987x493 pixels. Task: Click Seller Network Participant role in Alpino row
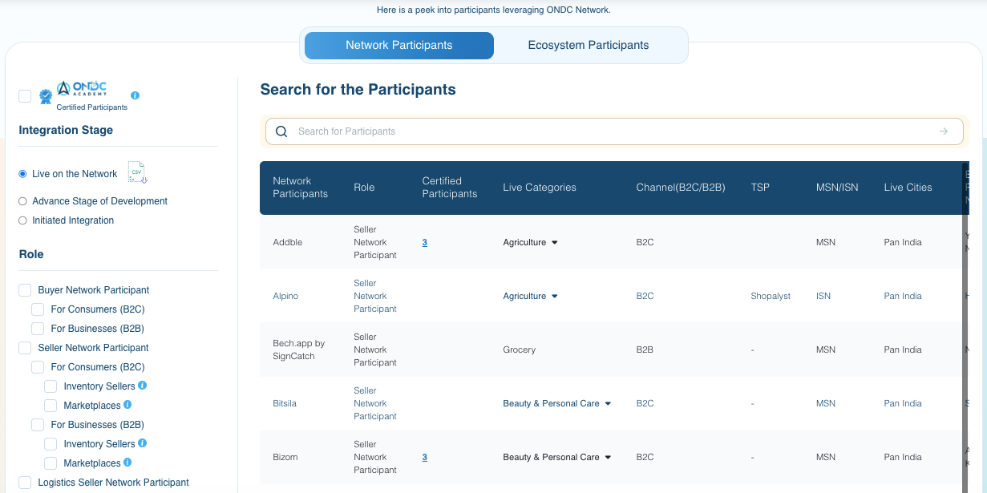(x=375, y=296)
